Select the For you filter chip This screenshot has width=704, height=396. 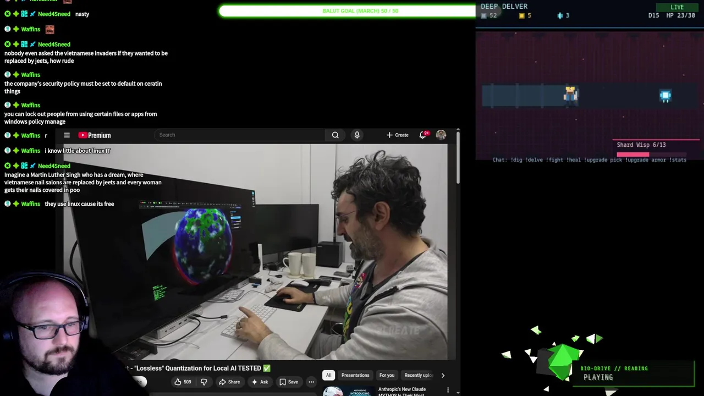(387, 375)
